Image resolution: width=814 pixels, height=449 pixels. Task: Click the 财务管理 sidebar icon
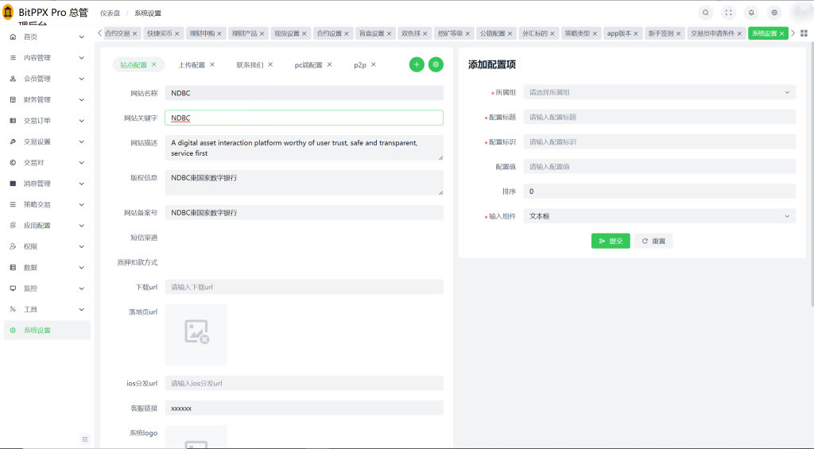(13, 99)
